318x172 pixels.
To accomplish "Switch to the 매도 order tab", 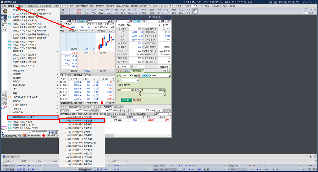I will (x=127, y=71).
